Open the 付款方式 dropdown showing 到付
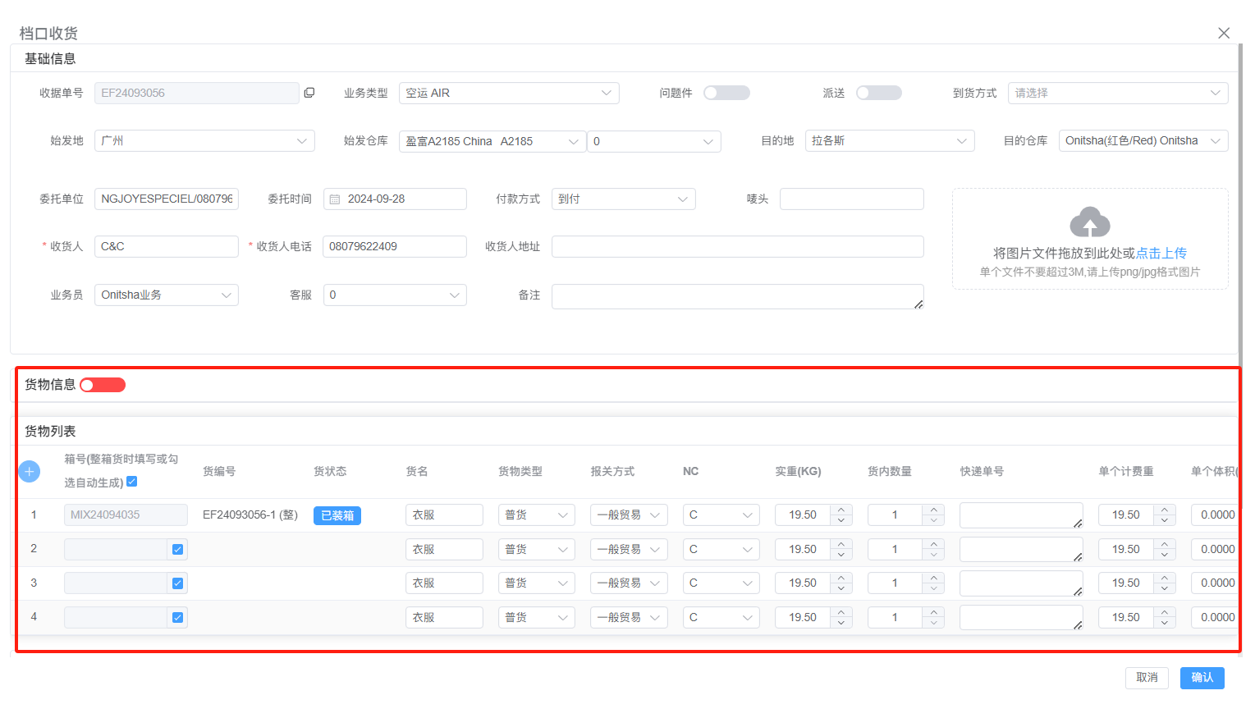 click(x=624, y=199)
